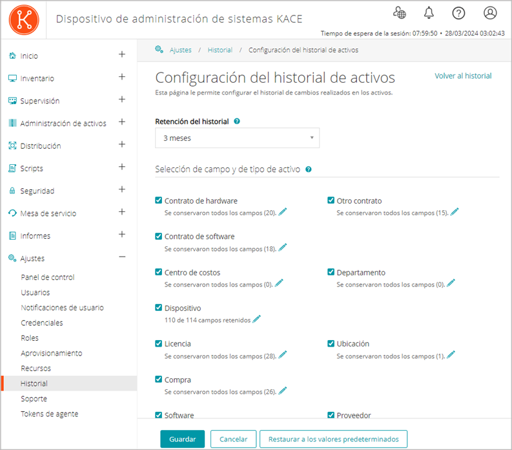Click the Ajustes gears sidebar icon

coord(12,258)
